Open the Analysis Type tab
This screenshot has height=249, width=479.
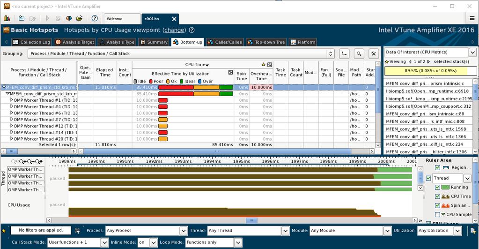tap(117, 42)
